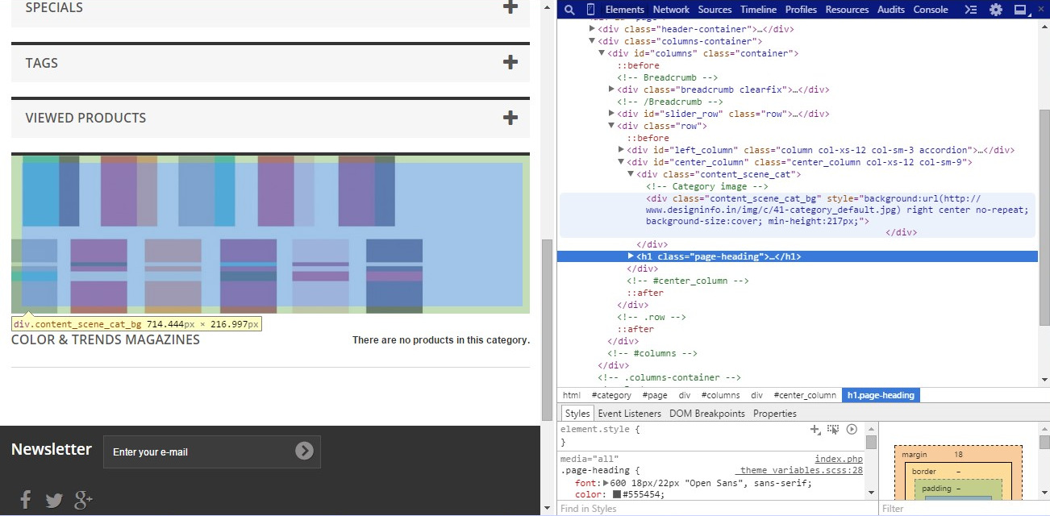Click the #center_column breadcrumb item
Screen dimensions: 1050x516
click(805, 395)
